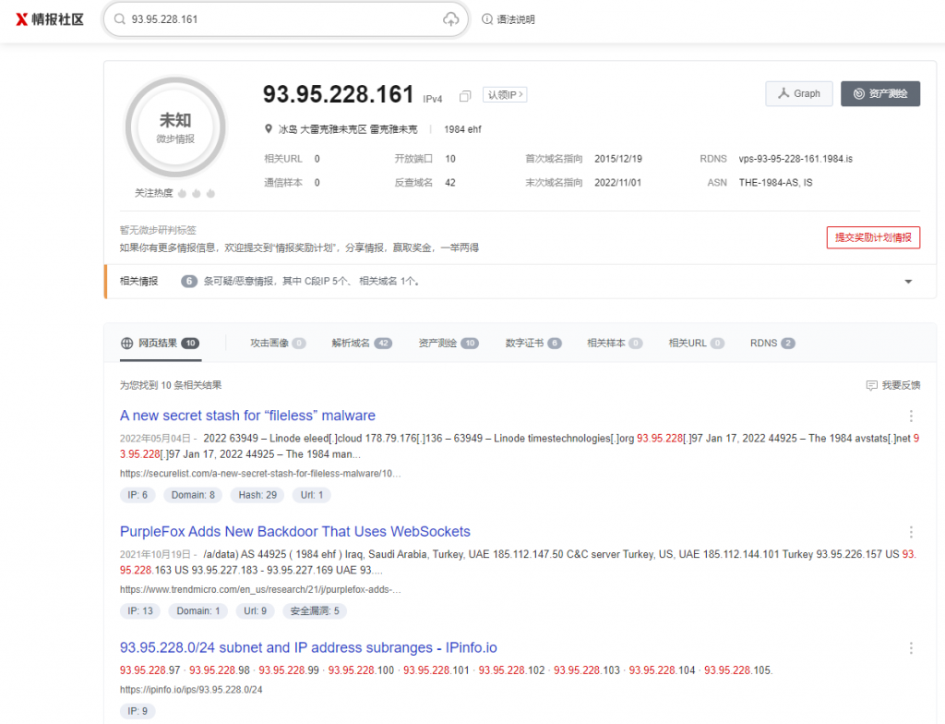This screenshot has width=945, height=724.
Task: Click the badge showing 6 suspicious intelligence items
Action: (189, 281)
